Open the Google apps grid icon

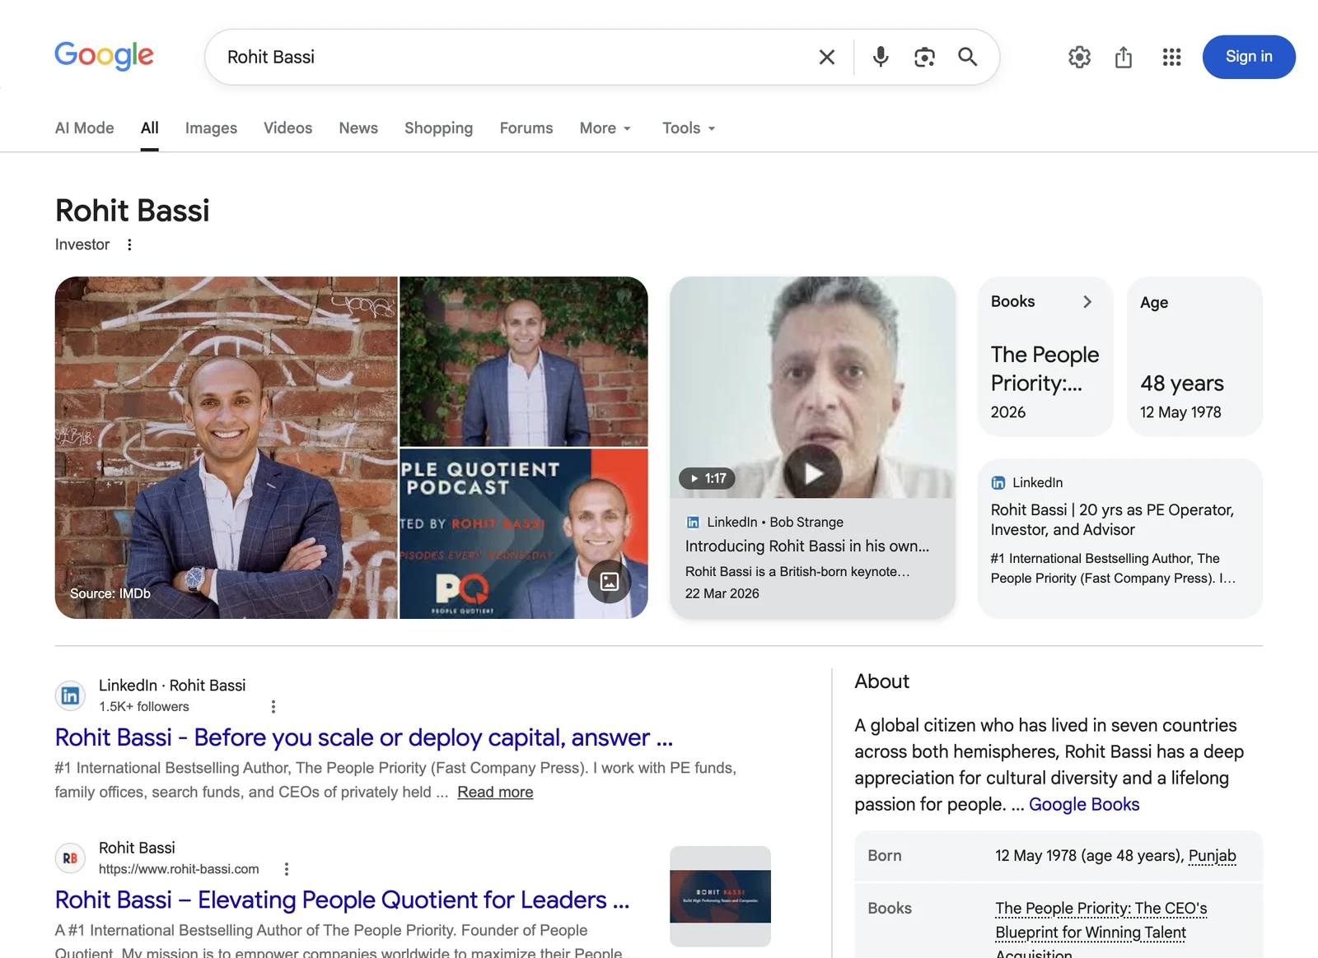1171,57
